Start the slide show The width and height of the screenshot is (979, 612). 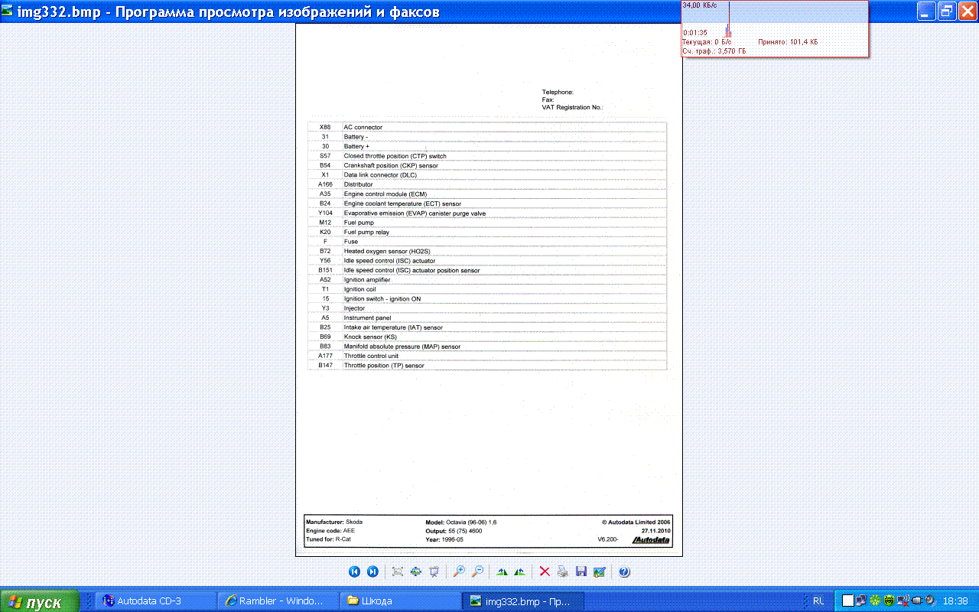click(x=434, y=571)
